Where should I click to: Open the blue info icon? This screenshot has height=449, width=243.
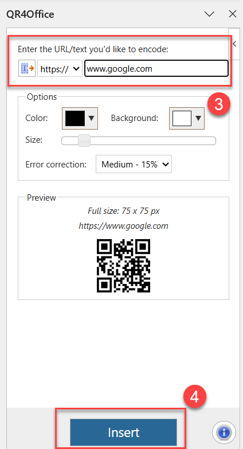[224, 432]
